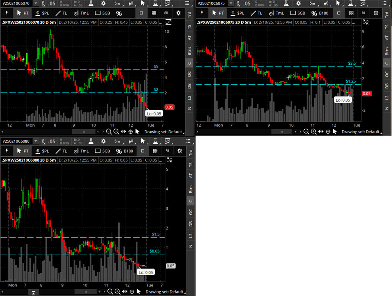
Task: Open Edit studies flask in the C6075 chart
Action: [x=286, y=3]
